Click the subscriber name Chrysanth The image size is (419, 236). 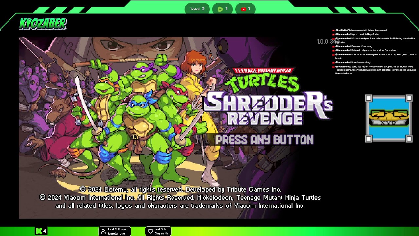coord(161,233)
